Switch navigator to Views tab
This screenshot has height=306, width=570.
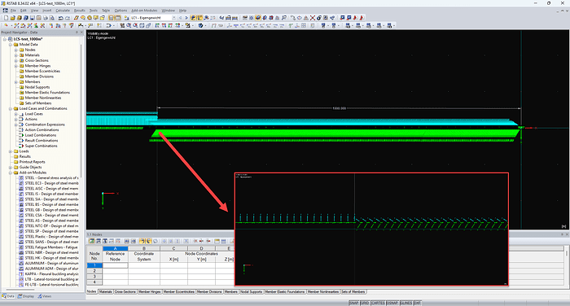pyautogui.click(x=45, y=296)
